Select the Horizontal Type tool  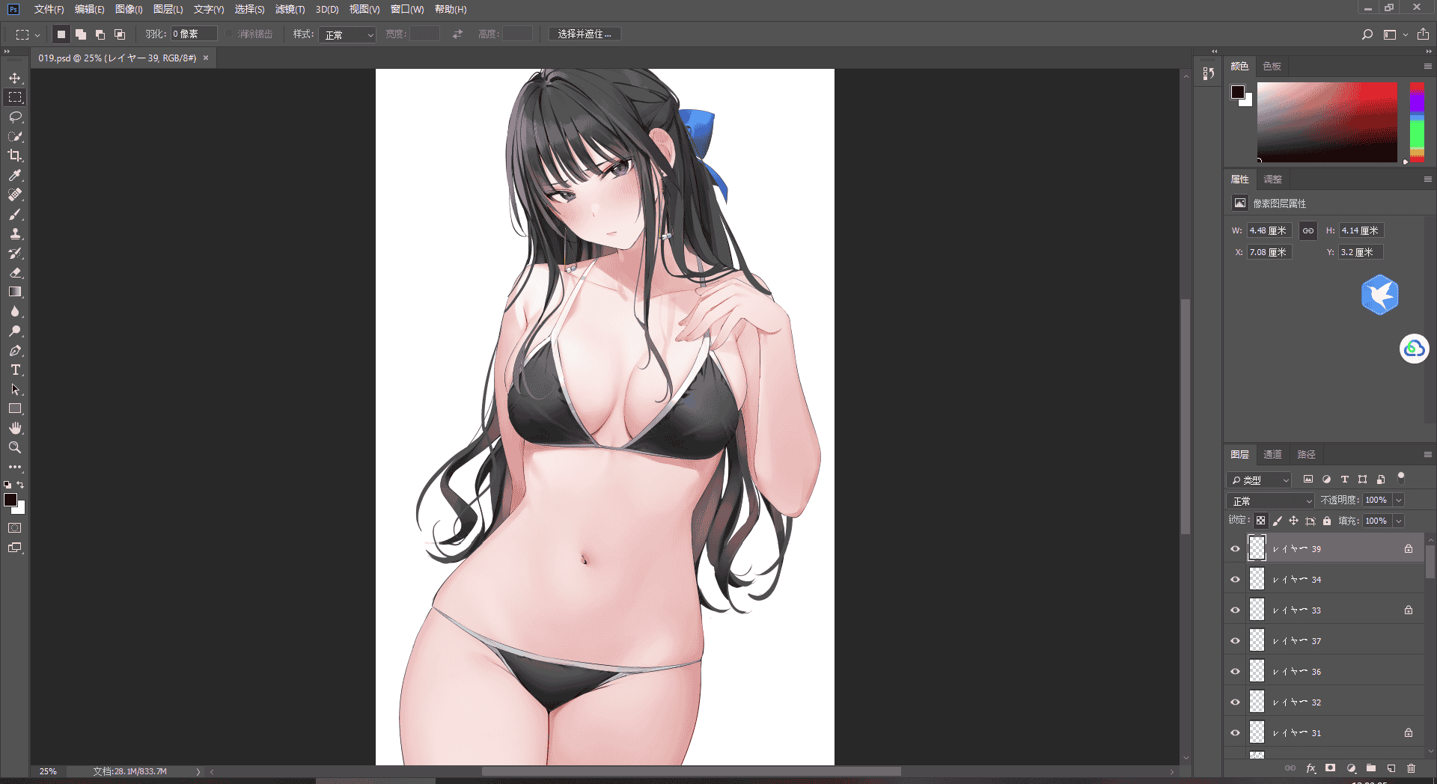click(15, 370)
